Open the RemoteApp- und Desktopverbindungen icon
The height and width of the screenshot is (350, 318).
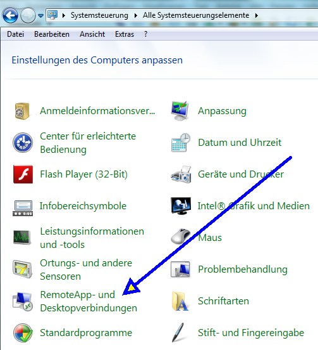pos(23,301)
